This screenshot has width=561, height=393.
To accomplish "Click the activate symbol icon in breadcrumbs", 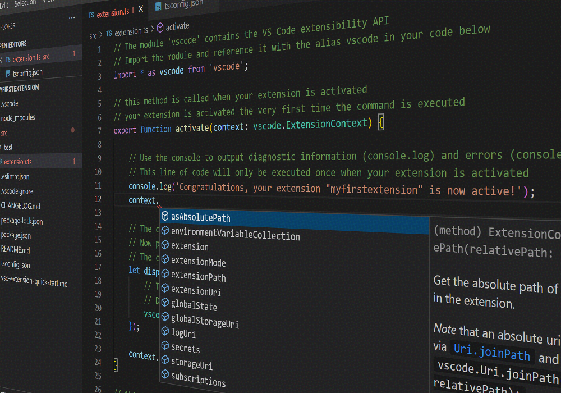I will pyautogui.click(x=160, y=27).
